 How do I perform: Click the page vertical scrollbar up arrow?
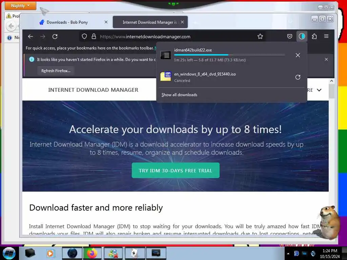click(331, 81)
